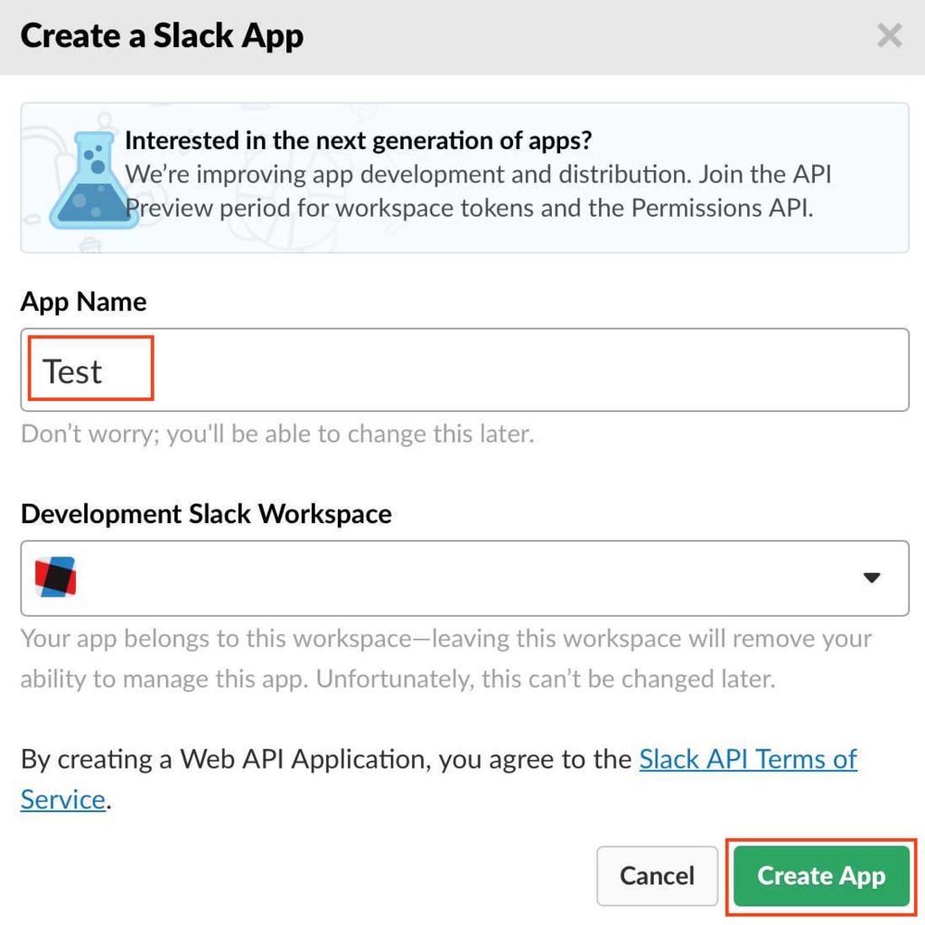Click the green Create App button

click(x=821, y=875)
